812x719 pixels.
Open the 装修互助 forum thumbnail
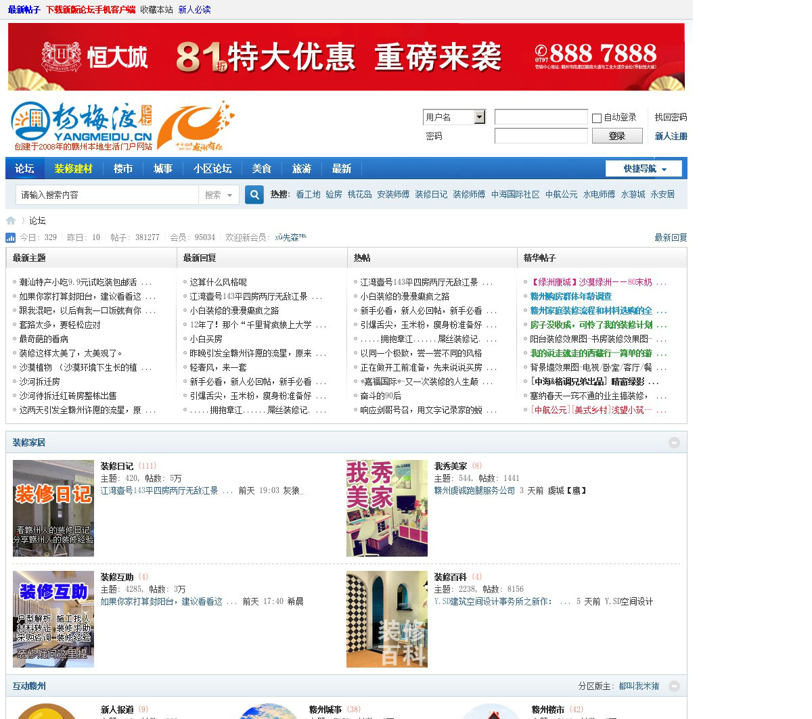tap(53, 619)
